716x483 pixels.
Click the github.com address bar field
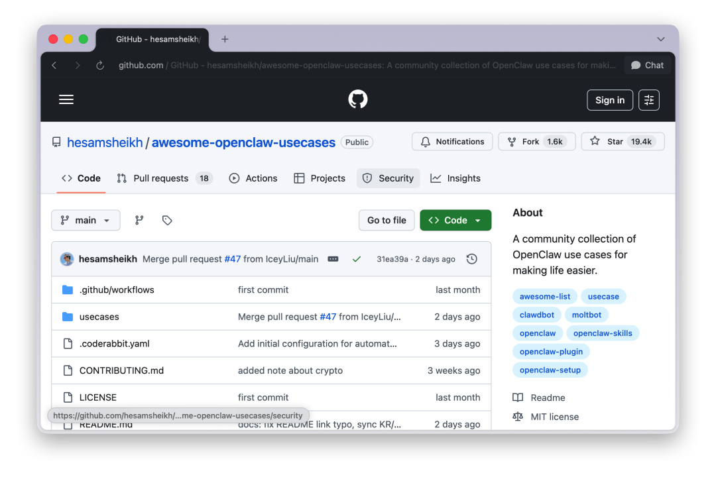[x=367, y=66]
